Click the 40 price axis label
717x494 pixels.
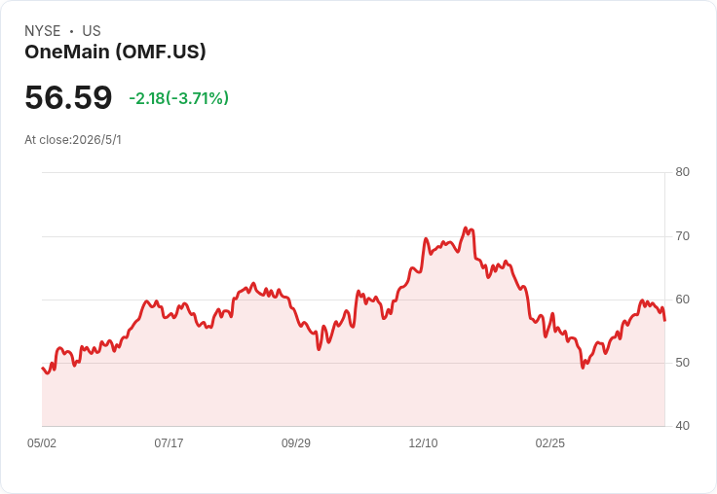point(683,426)
